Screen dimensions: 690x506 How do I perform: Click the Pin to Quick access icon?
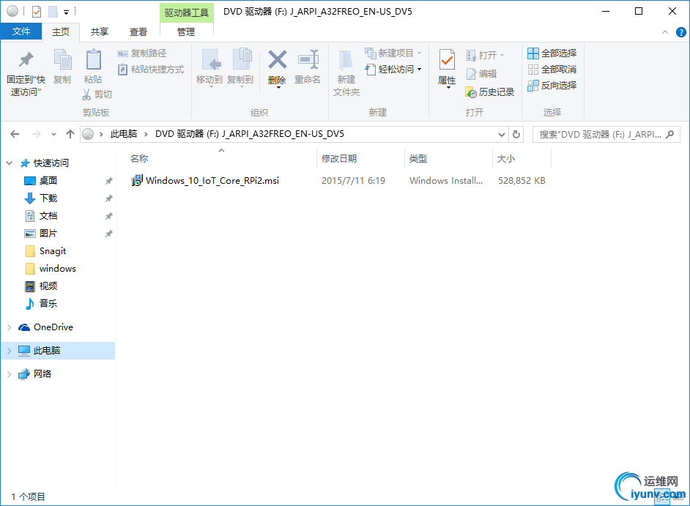[x=26, y=60]
